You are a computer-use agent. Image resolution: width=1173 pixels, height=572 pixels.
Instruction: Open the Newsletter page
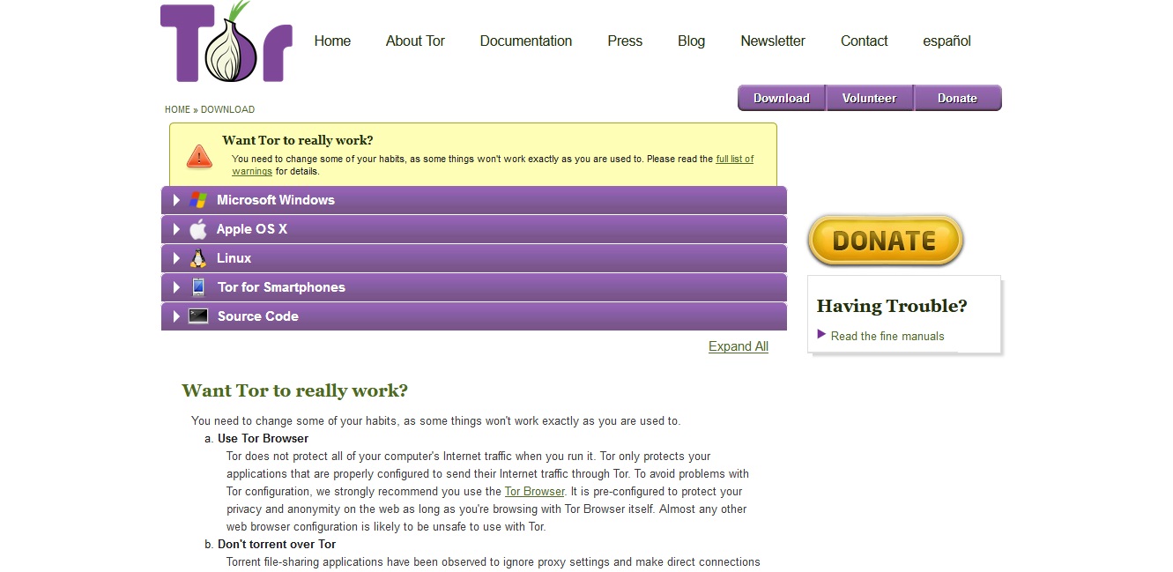point(773,41)
